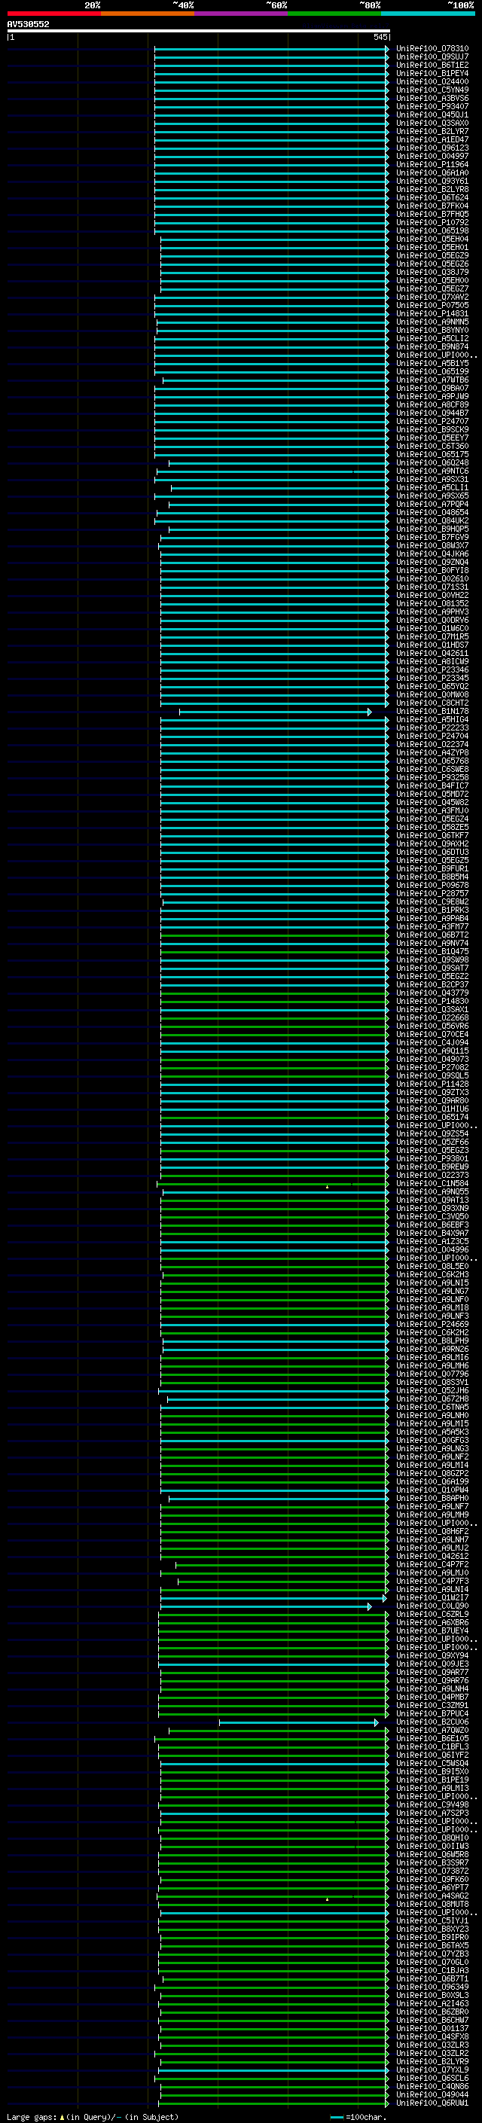
Task: Click the UniRef100_Q45W82 label
Action: click(x=432, y=802)
